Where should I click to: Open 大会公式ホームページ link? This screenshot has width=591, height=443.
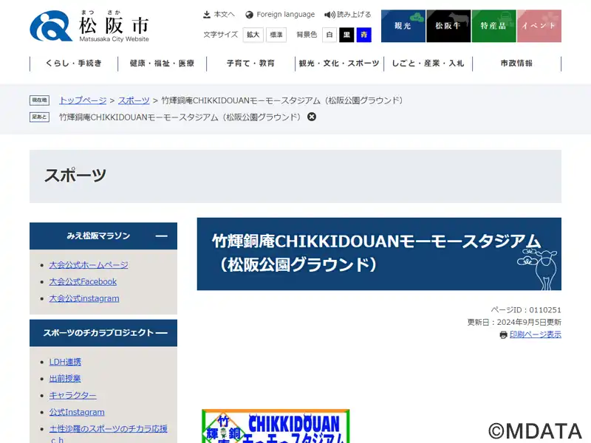click(x=89, y=265)
